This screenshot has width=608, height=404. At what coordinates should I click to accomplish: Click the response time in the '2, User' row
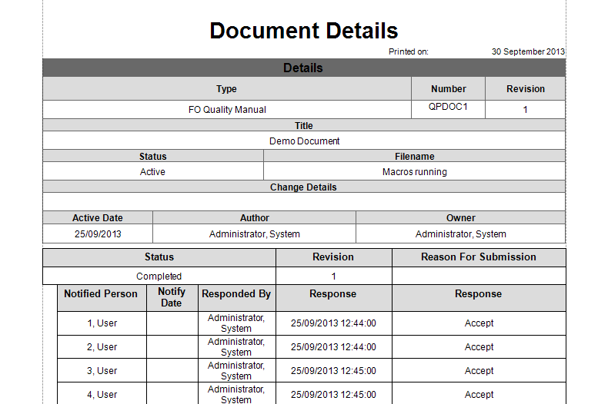(333, 347)
